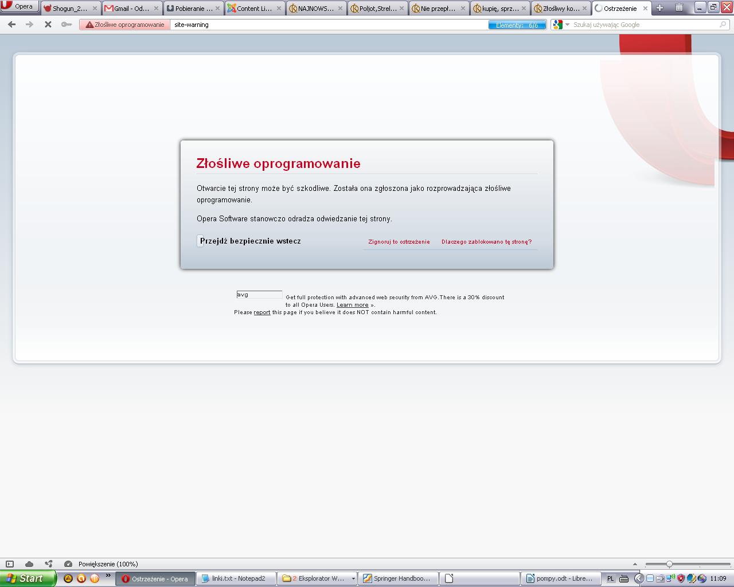This screenshot has height=587, width=734.
Task: Click the system clock showing 11:09
Action: pyautogui.click(x=718, y=578)
